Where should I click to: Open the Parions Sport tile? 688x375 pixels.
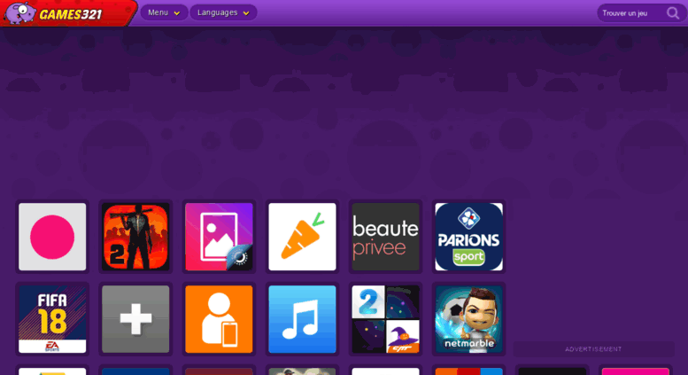[469, 237]
